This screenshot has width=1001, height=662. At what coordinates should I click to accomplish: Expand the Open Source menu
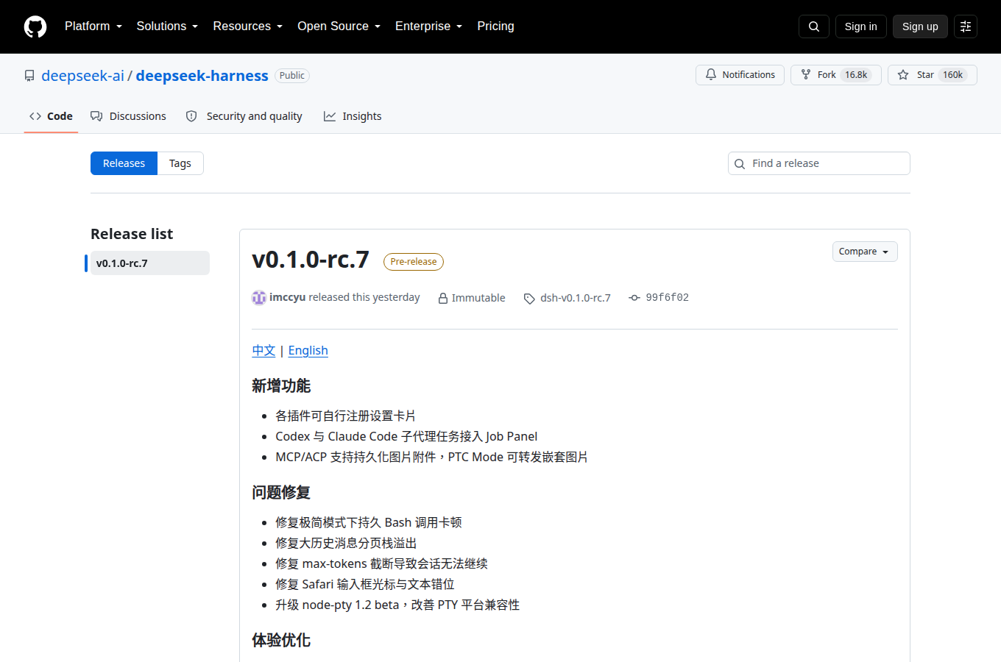pos(339,26)
